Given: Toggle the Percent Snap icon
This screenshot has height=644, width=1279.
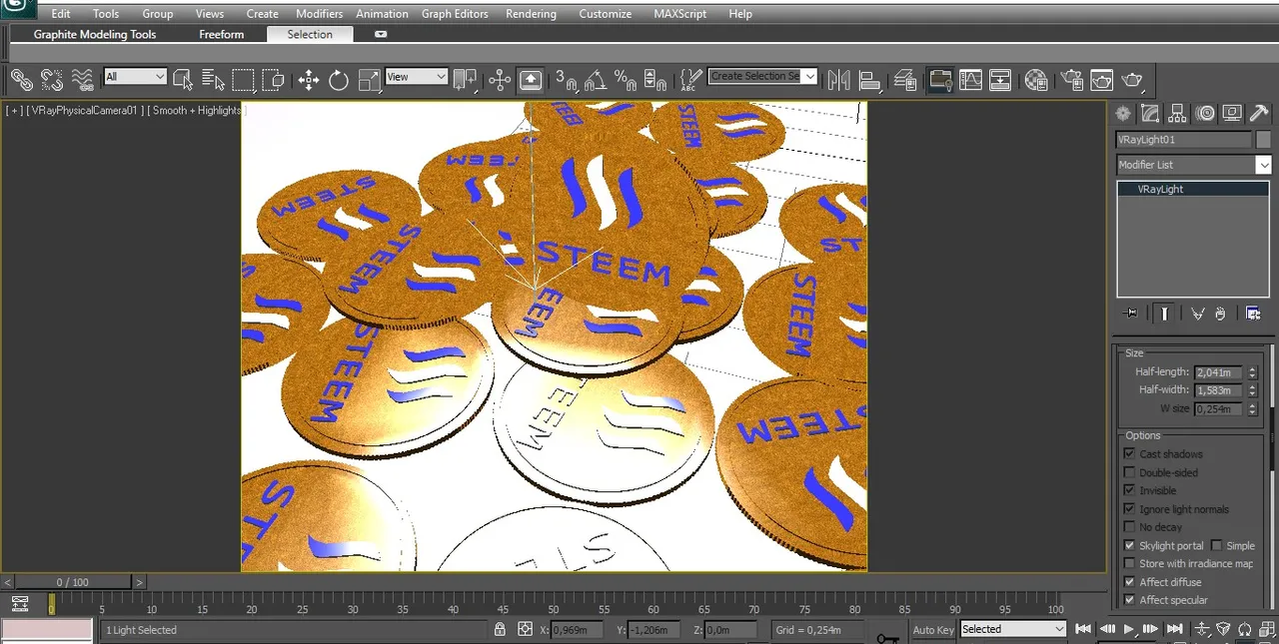Looking at the screenshot, I should point(626,79).
